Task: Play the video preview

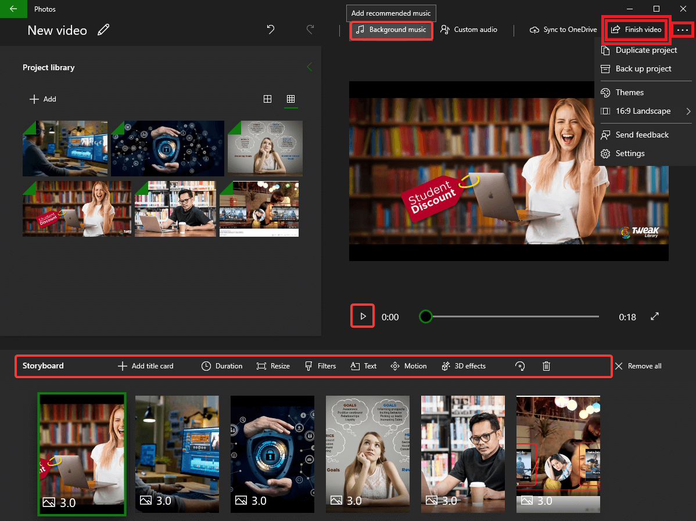Action: tap(363, 316)
